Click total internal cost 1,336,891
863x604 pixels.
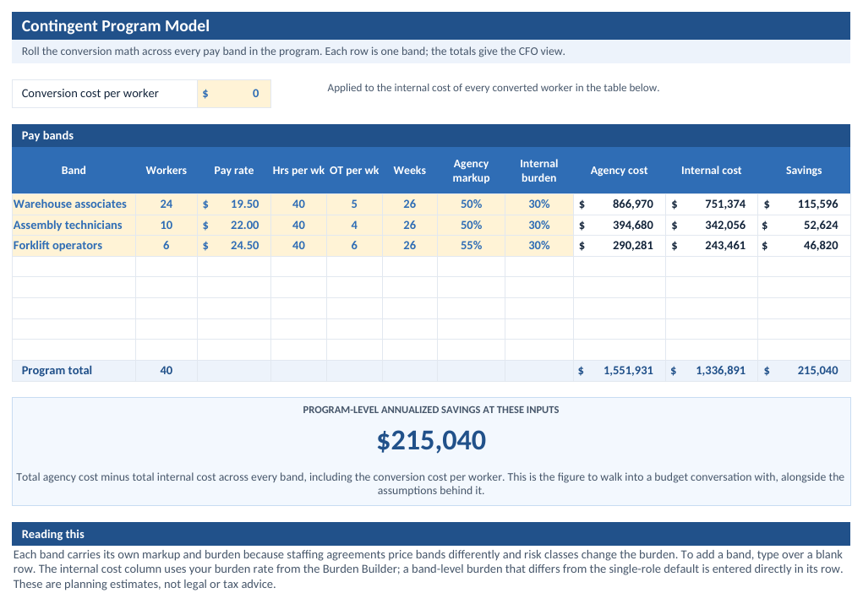(x=712, y=371)
